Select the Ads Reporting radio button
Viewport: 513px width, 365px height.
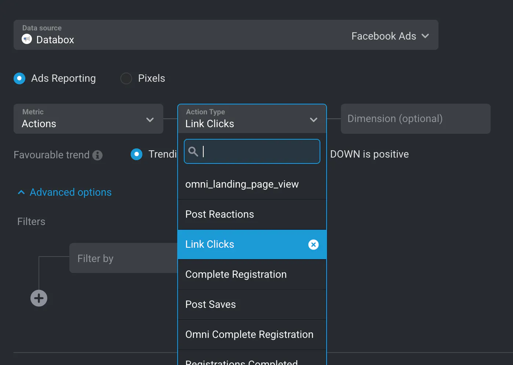19,78
